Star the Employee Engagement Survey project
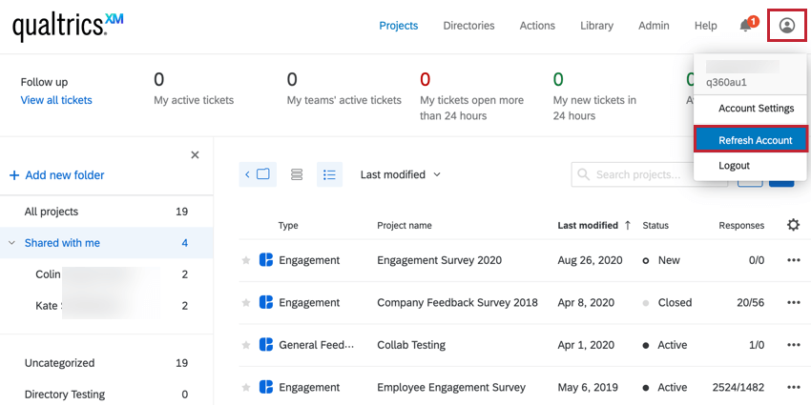This screenshot has width=811, height=405. click(246, 388)
